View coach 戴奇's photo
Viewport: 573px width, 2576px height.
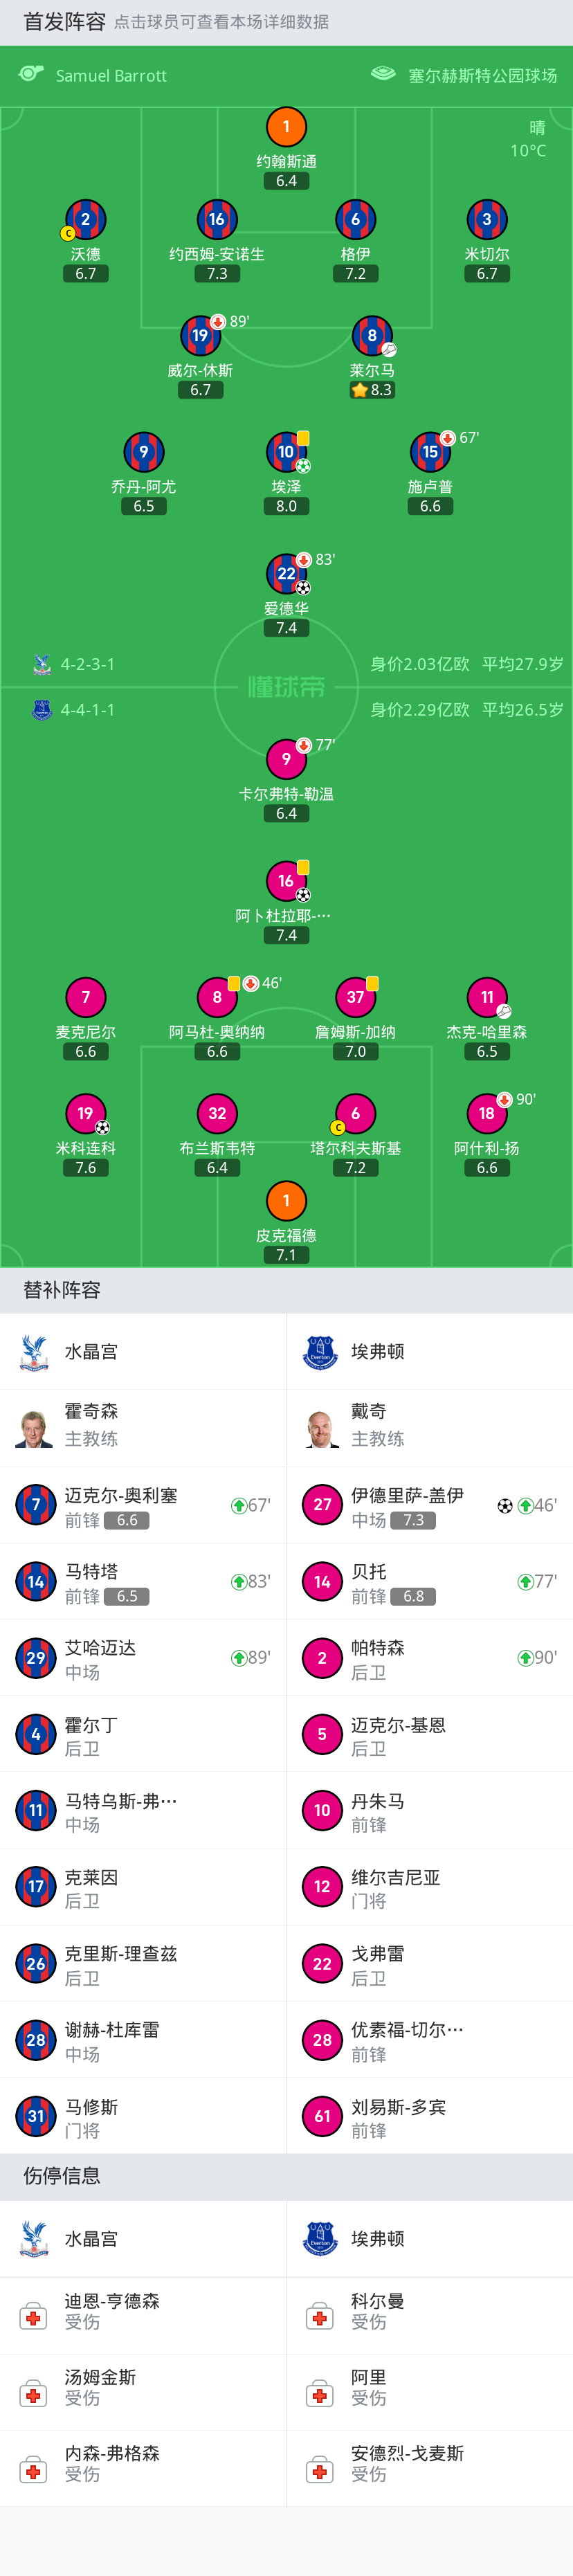pyautogui.click(x=321, y=1427)
